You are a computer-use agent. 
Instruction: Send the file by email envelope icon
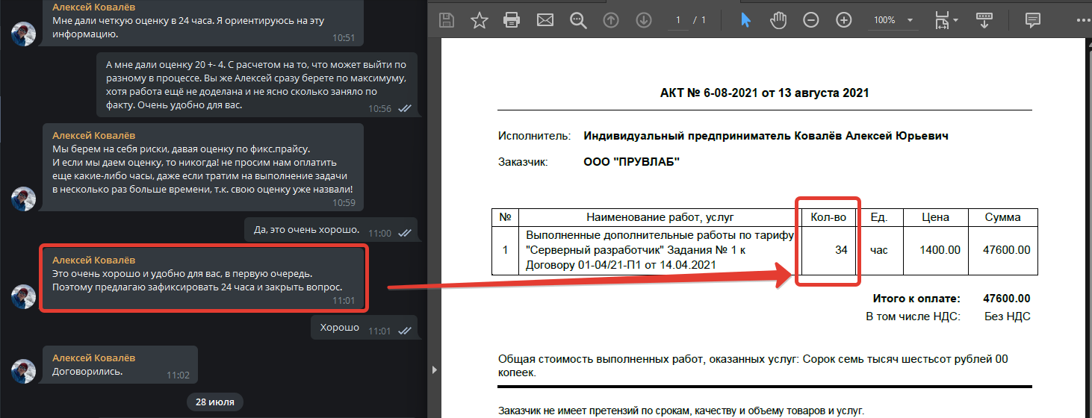[545, 20]
